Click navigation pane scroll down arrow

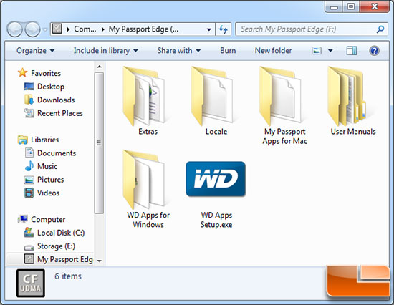[x=100, y=261]
